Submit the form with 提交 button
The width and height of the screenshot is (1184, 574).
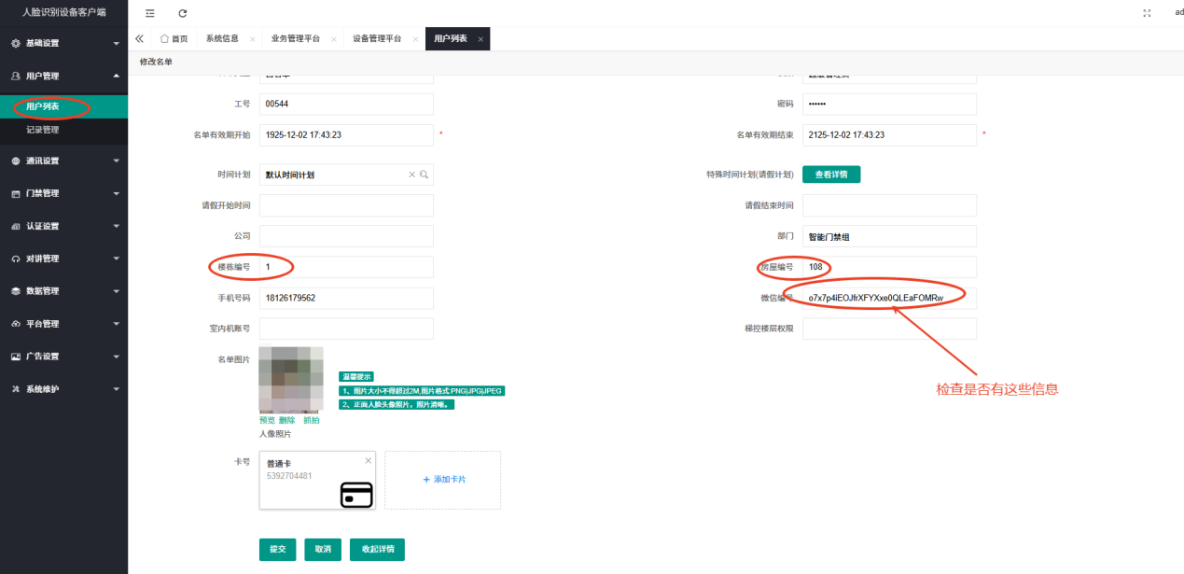(277, 549)
